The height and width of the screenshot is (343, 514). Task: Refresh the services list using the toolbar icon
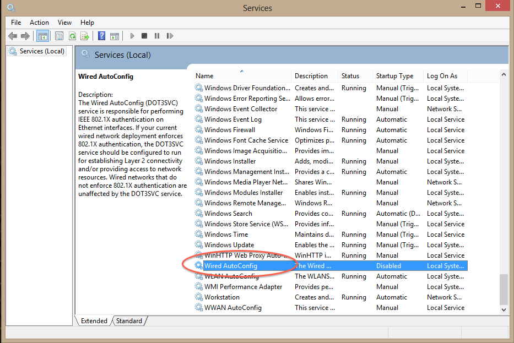72,36
